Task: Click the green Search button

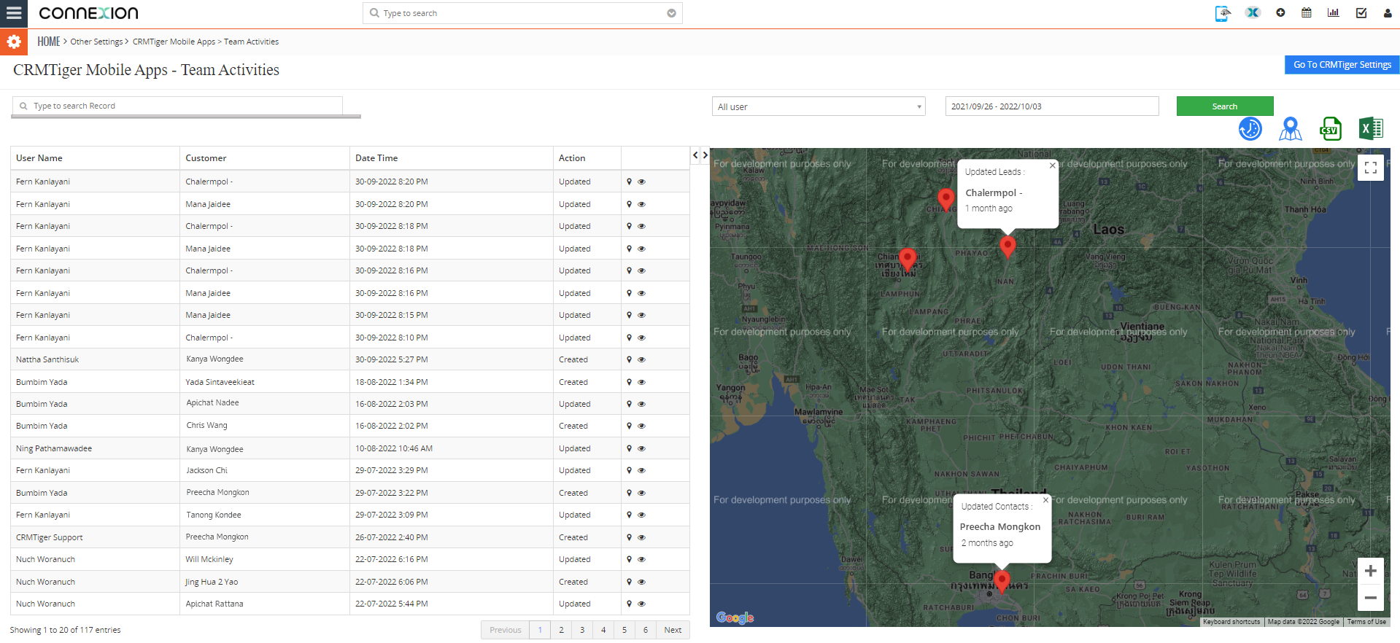Action: pyautogui.click(x=1224, y=106)
